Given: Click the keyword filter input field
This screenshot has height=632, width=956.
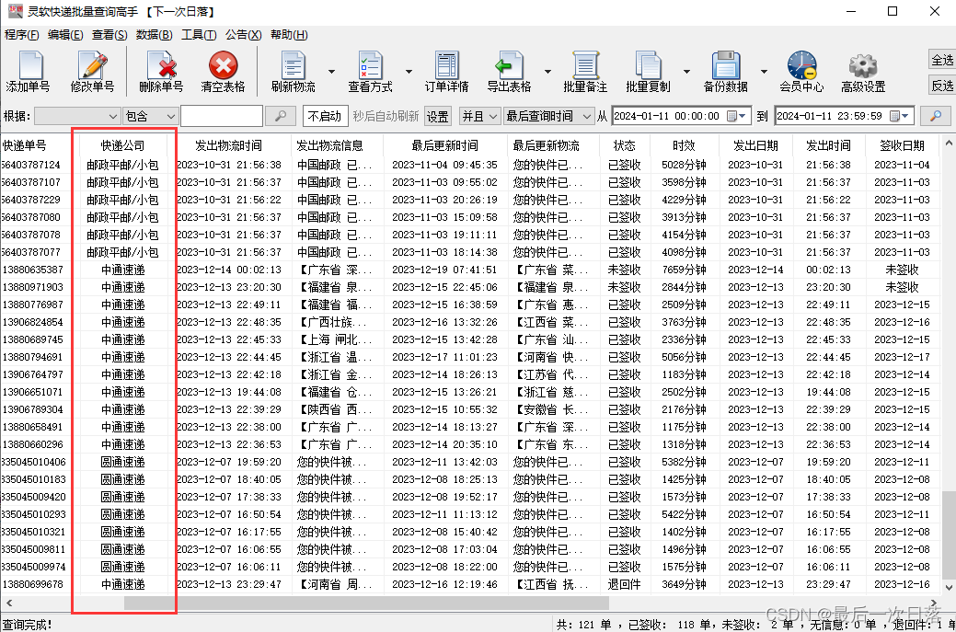Looking at the screenshot, I should pyautogui.click(x=222, y=116).
